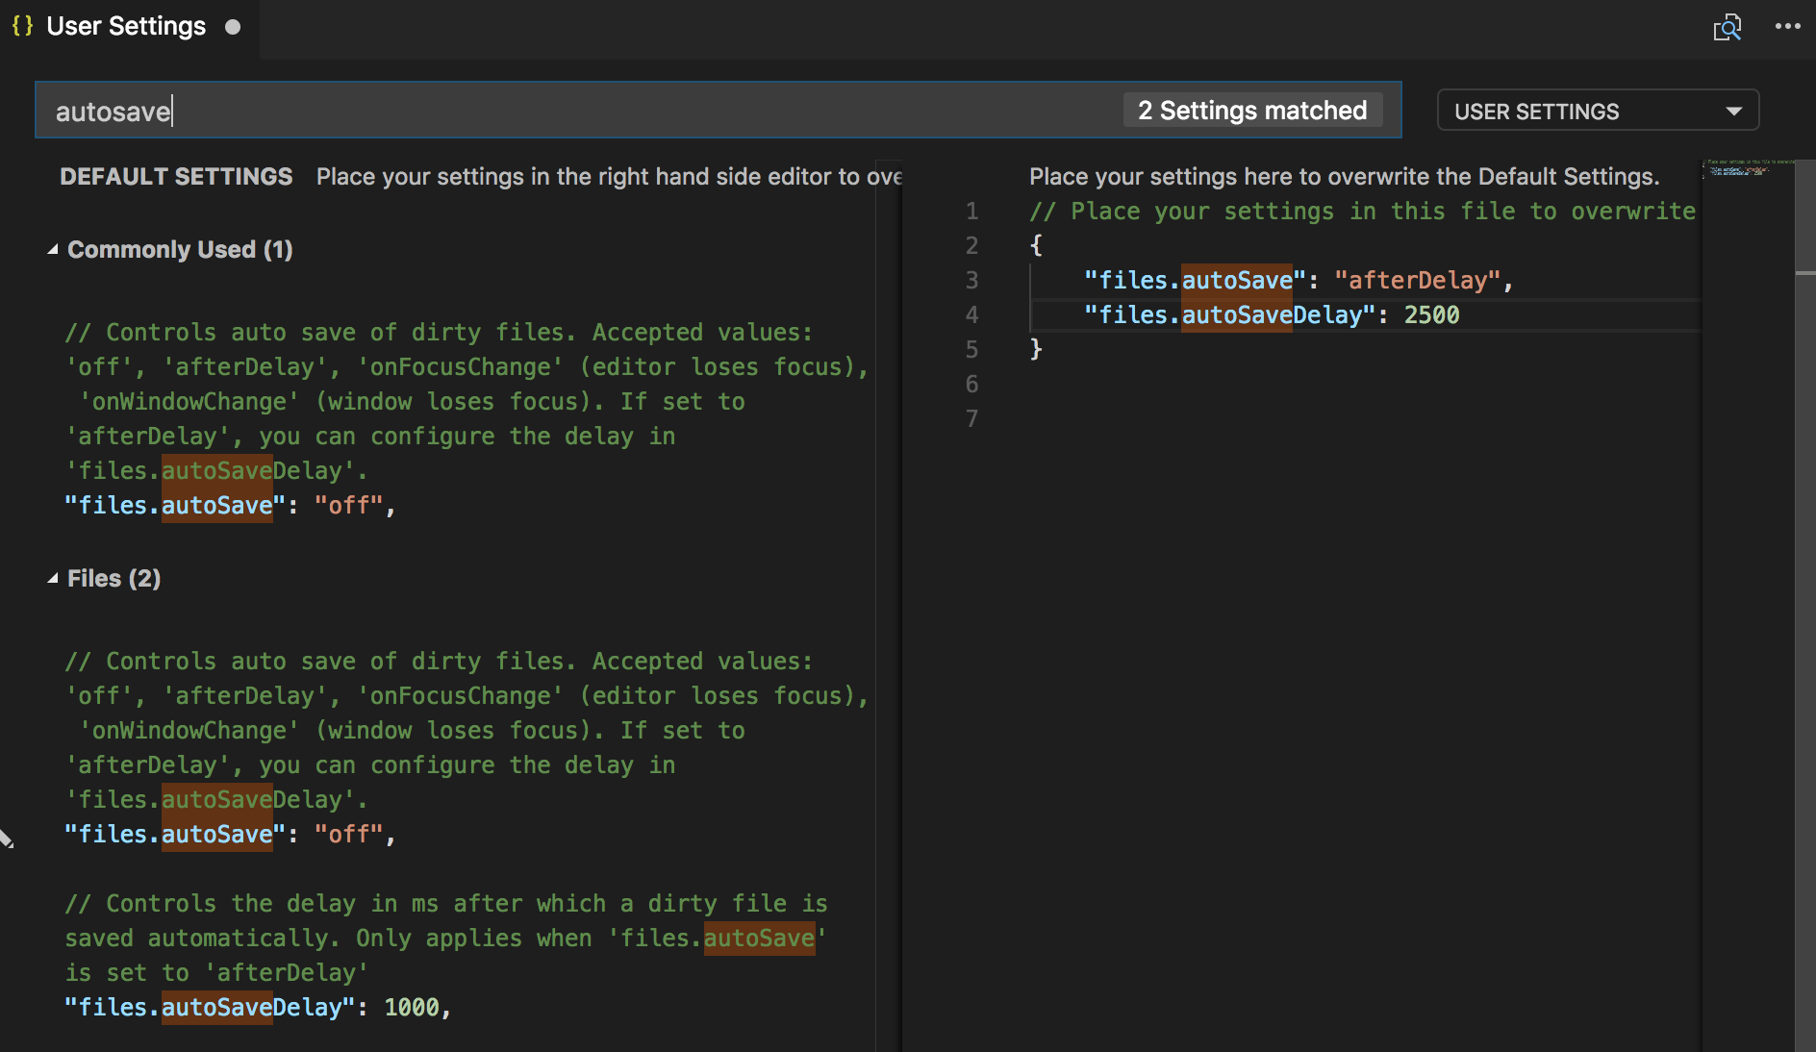
Task: Click the curly braces icon on User Settings tab
Action: tap(21, 26)
